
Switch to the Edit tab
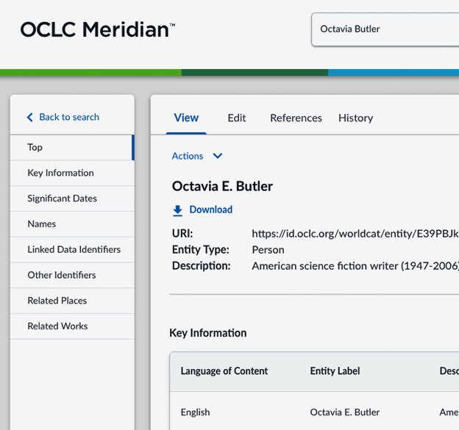pos(237,118)
